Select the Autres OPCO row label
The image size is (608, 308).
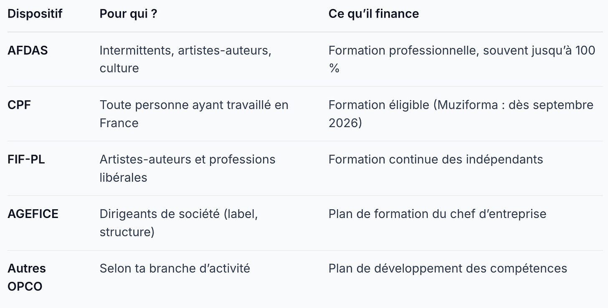point(27,277)
